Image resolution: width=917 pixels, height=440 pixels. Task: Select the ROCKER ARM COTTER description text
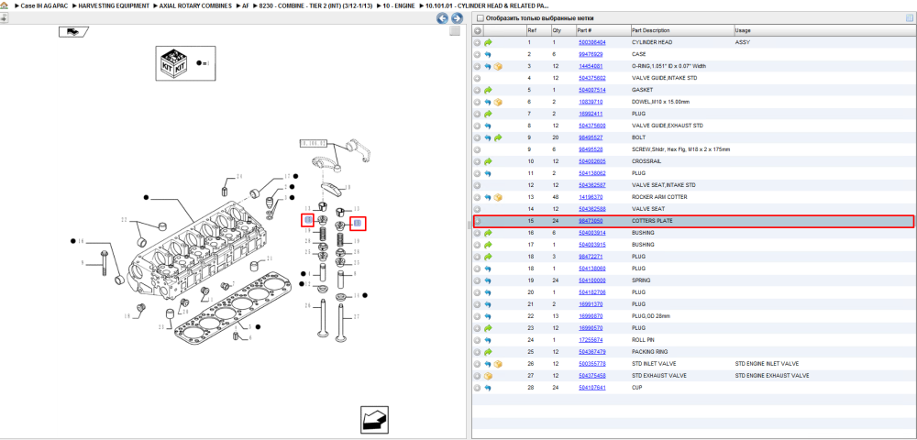[659, 197]
